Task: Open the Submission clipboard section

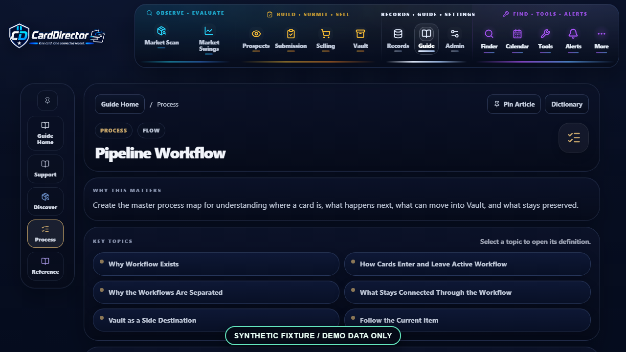Action: click(291, 39)
